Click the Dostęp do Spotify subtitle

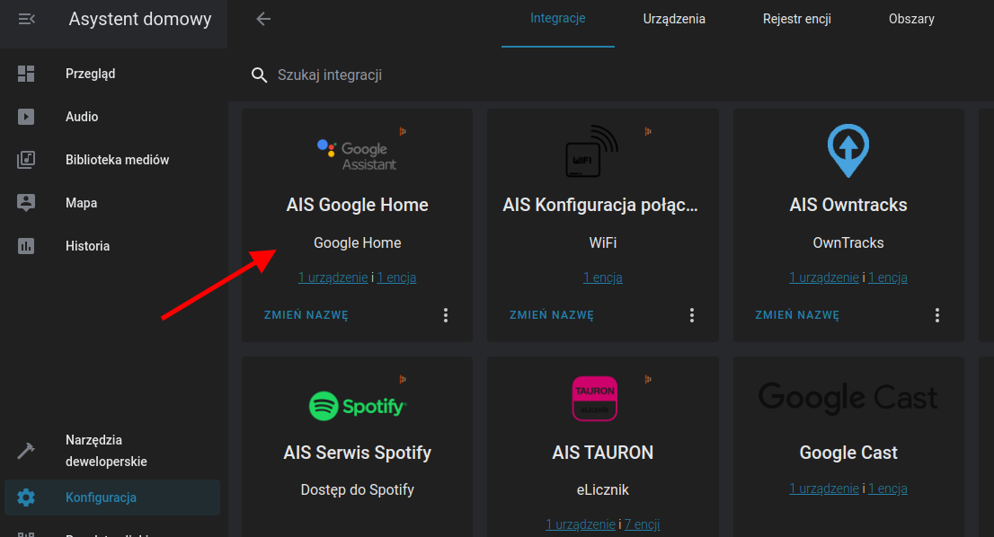click(358, 490)
